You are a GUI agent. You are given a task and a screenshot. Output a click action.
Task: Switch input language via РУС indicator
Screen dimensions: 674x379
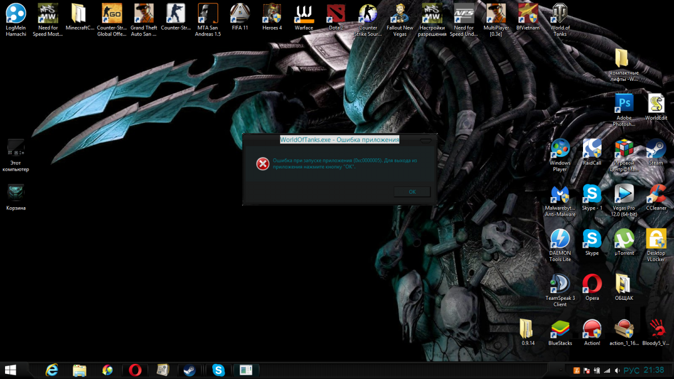pos(631,371)
